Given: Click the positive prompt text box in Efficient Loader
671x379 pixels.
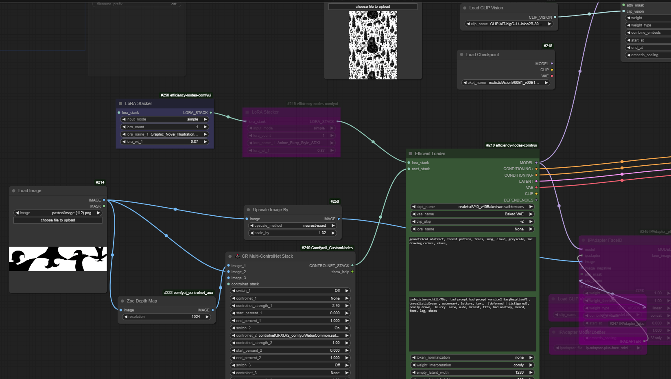Looking at the screenshot, I should click(x=472, y=264).
